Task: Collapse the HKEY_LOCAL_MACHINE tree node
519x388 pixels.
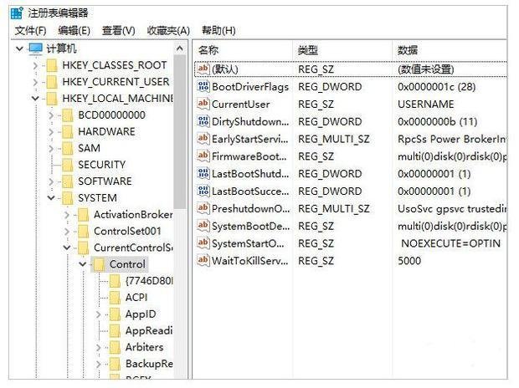Action: click(35, 99)
